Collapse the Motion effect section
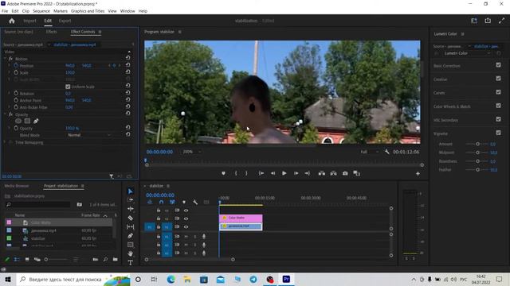 [x=5, y=59]
